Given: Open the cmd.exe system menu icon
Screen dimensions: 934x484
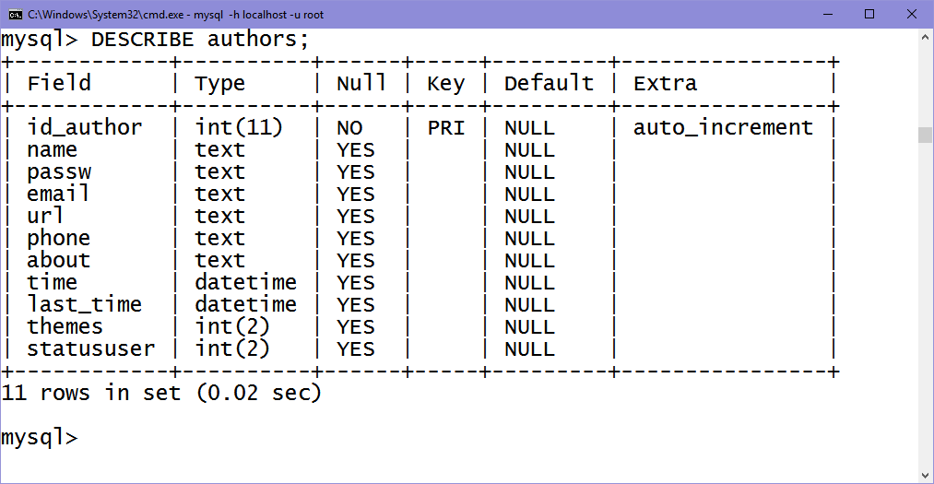Looking at the screenshot, I should click(x=15, y=14).
